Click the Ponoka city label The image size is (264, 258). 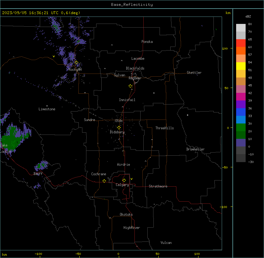coord(147,42)
